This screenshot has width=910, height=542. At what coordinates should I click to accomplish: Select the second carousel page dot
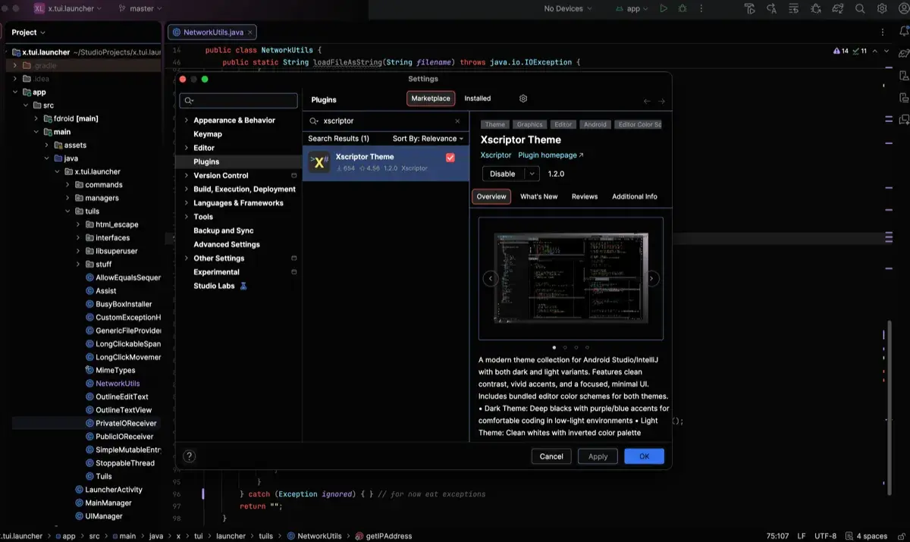(565, 347)
